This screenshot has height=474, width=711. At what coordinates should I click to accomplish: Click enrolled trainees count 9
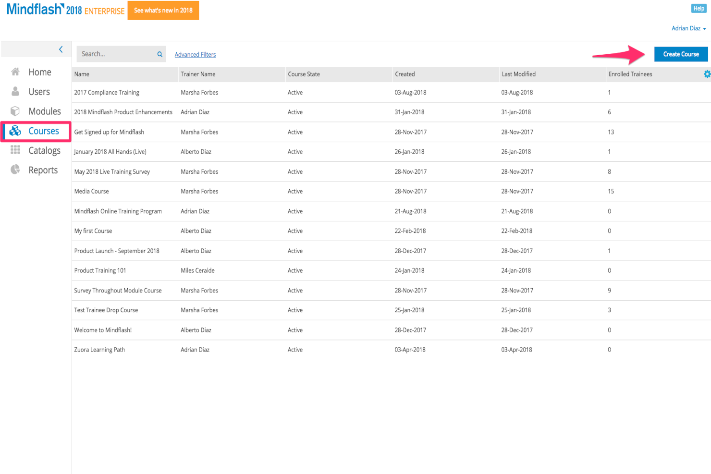pos(609,291)
